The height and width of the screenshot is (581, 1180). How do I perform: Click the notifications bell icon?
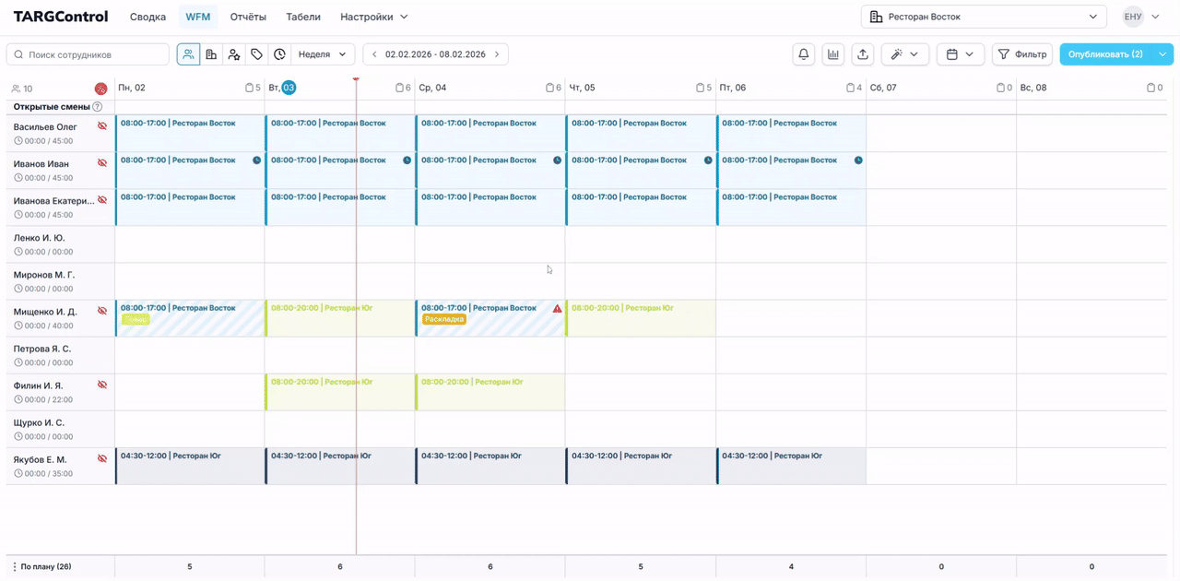[804, 54]
